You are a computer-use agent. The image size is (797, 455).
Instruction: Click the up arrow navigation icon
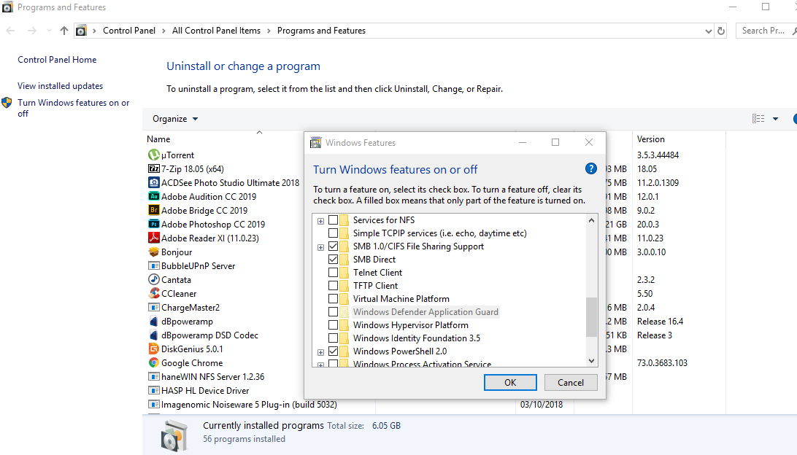coord(64,31)
